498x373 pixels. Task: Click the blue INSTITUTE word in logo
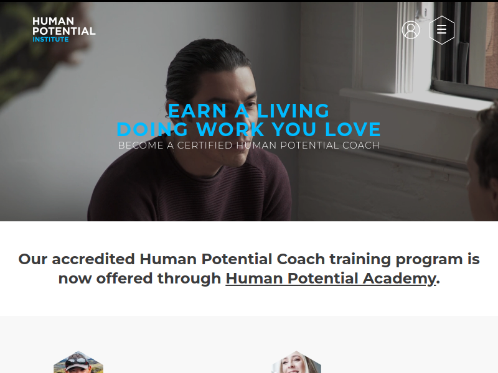50,39
